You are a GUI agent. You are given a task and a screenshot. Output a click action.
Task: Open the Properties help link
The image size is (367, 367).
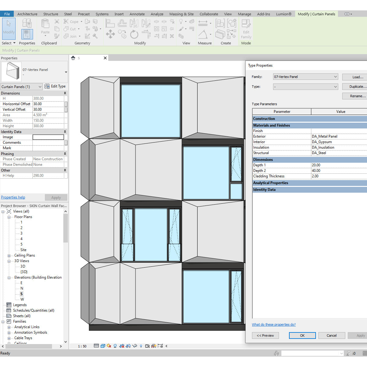click(13, 197)
